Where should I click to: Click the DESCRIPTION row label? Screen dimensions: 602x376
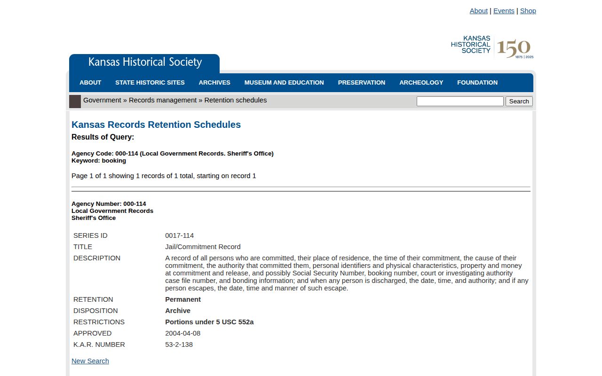[x=97, y=258]
